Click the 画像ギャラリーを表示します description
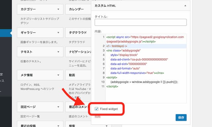This screenshot has width=212, height=127. [39, 42]
